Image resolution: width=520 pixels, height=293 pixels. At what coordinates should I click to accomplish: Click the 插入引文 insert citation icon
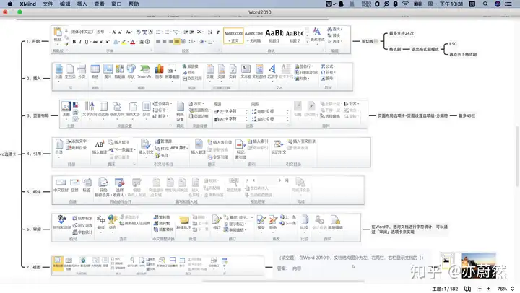pos(145,144)
